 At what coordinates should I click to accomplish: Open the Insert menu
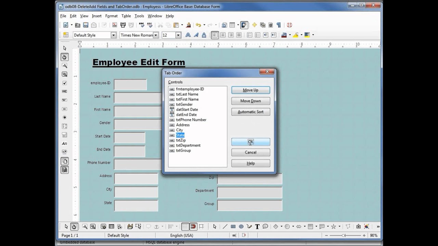click(x=96, y=16)
